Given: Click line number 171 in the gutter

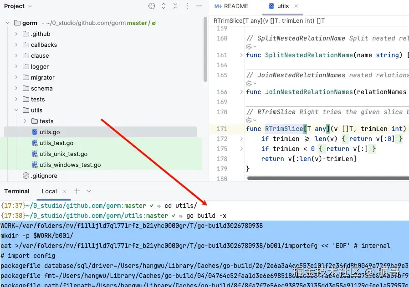Looking at the screenshot, I should coord(222,129).
